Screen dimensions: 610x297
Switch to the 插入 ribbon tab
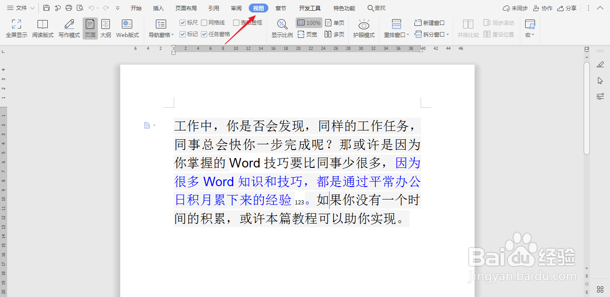[159, 8]
